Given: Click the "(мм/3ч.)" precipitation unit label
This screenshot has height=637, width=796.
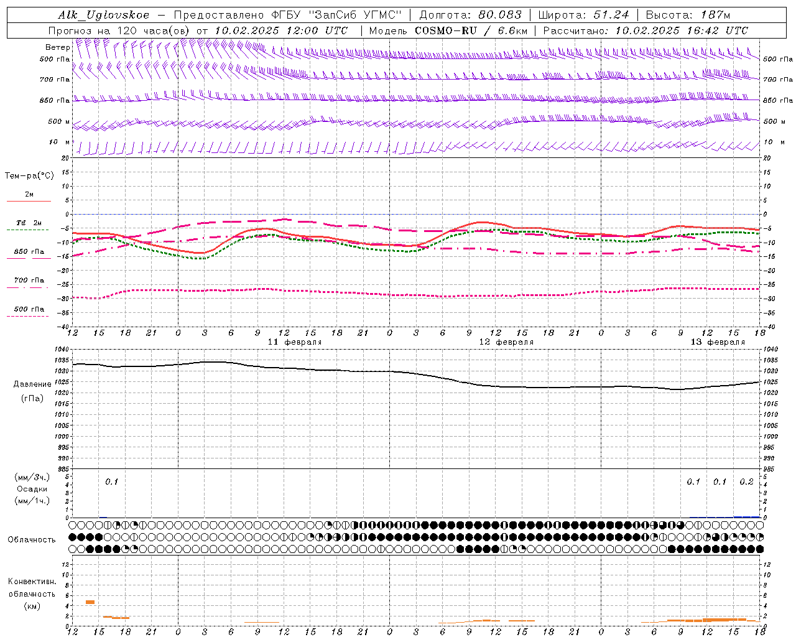Looking at the screenshot, I should 32,477.
